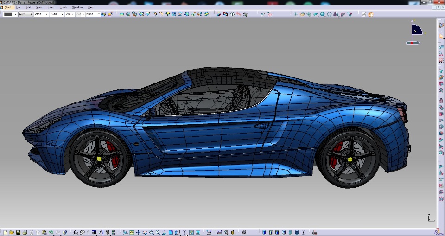Click the Undo arrow icon
The image size is (445, 236).
click(51, 232)
